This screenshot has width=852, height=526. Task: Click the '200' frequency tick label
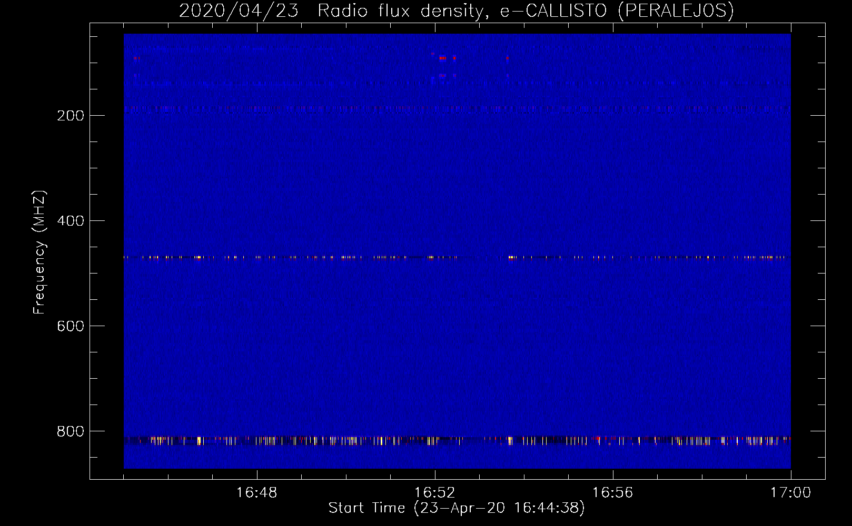[x=71, y=116]
